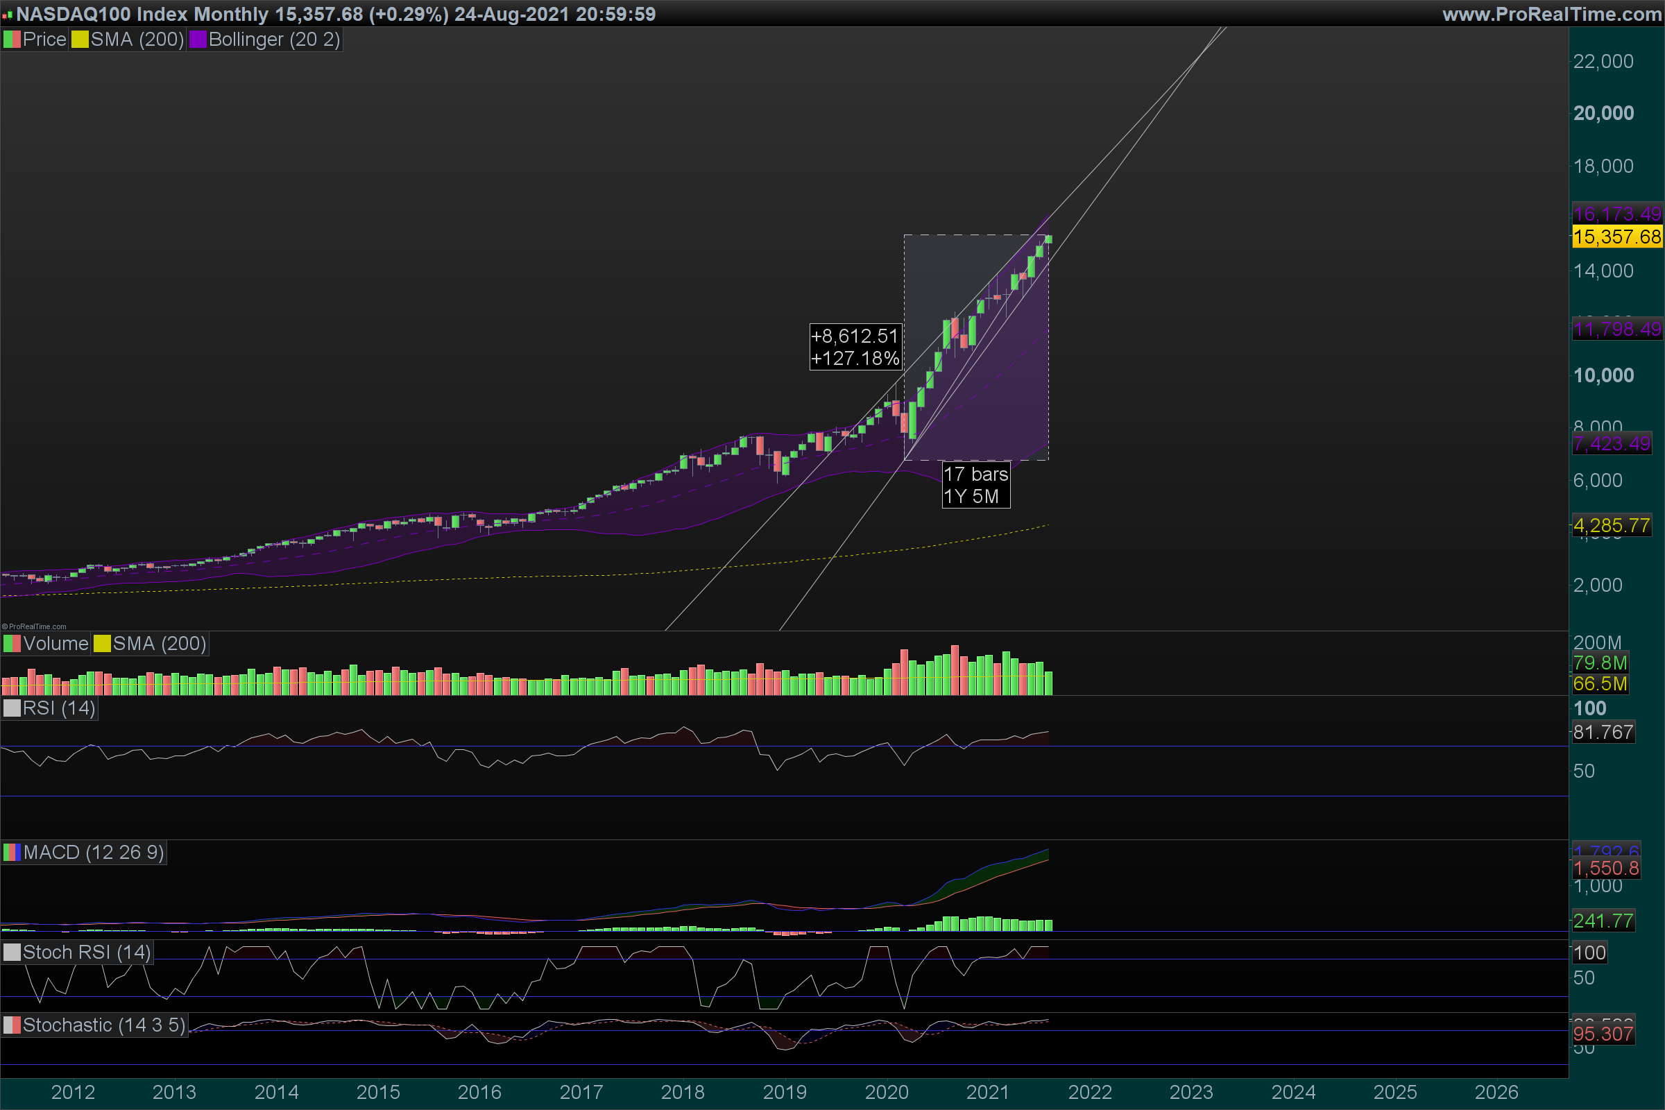Image resolution: width=1665 pixels, height=1110 pixels.
Task: Click the MACD (12 26 9) multicolor icon
Action: (x=12, y=853)
